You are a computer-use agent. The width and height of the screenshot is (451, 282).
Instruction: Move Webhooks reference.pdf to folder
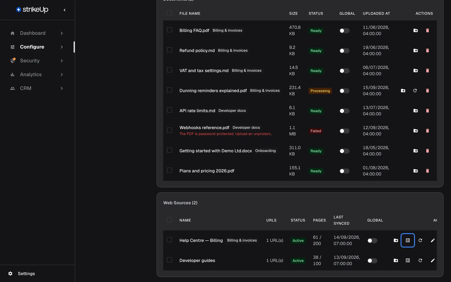(x=415, y=131)
